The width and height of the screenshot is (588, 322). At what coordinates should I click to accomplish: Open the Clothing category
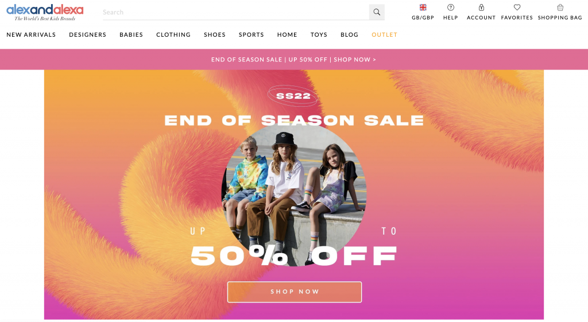pos(173,34)
